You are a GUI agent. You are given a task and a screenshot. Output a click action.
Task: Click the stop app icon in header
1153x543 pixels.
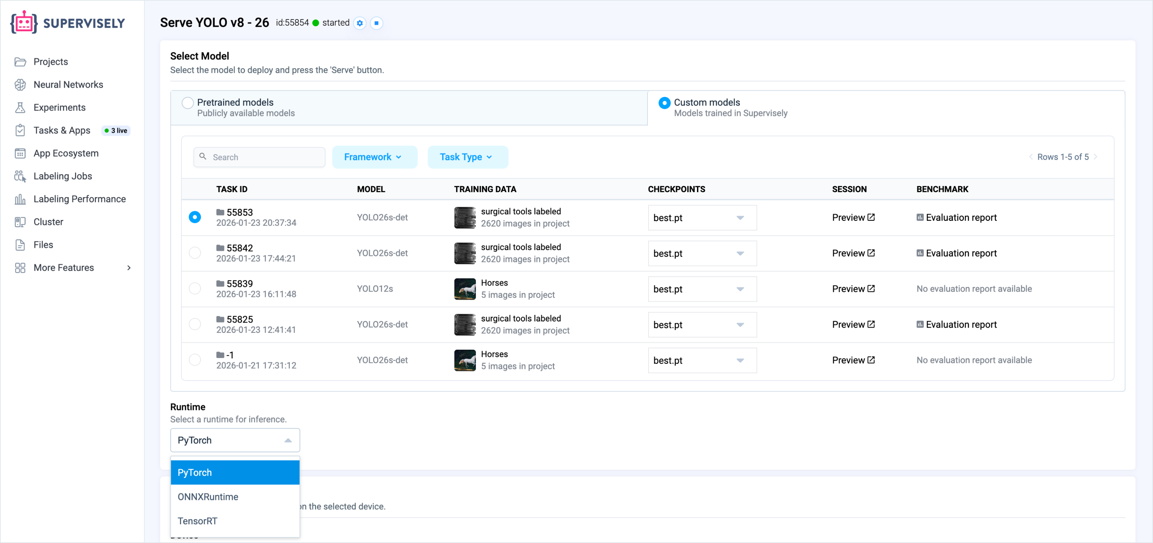coord(376,23)
